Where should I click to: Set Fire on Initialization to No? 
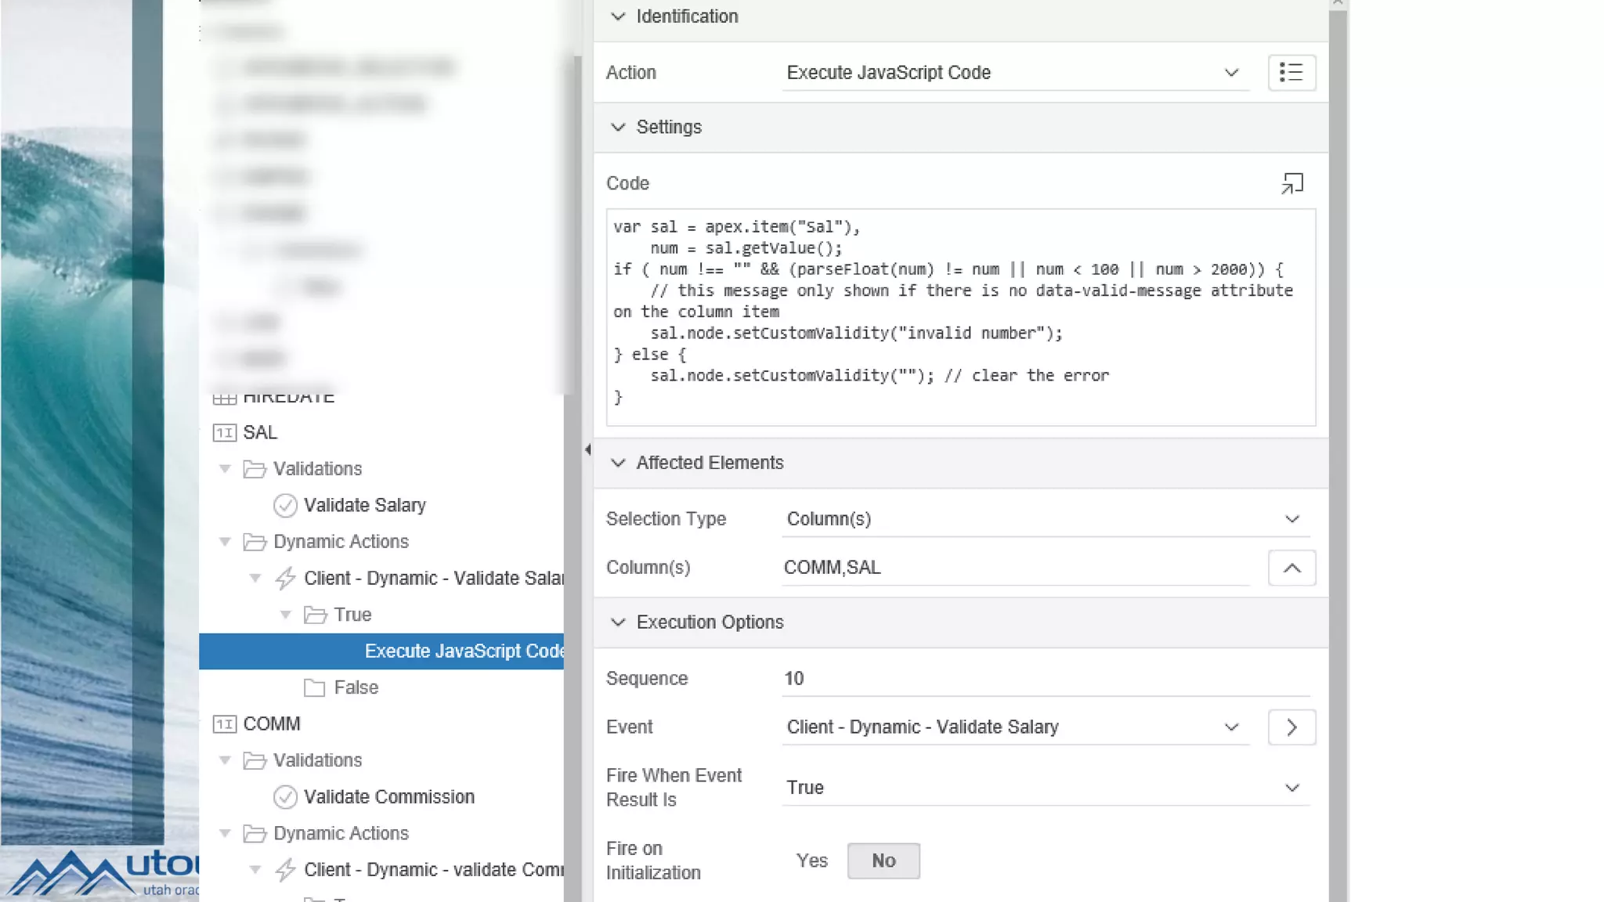(883, 861)
